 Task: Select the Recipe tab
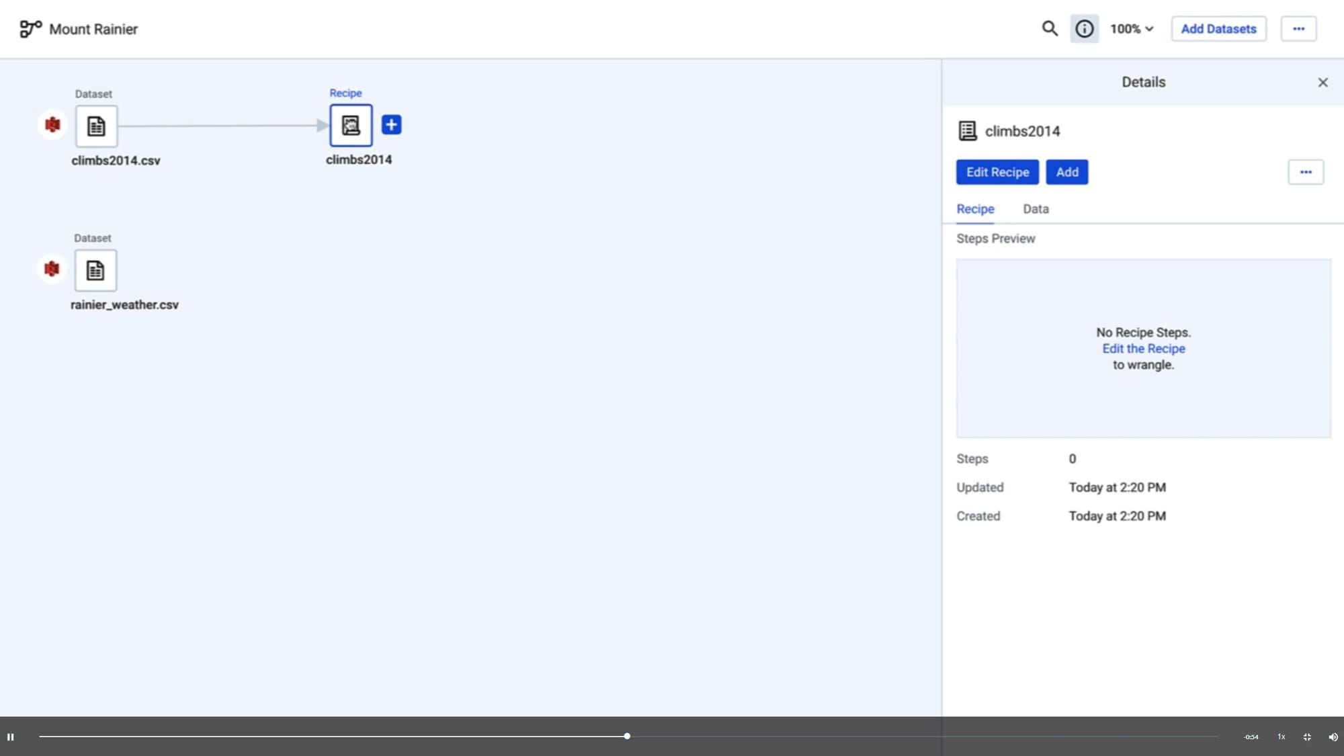(975, 209)
